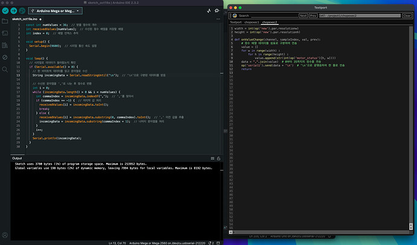Click the Clear Output icon
This screenshot has height=245, width=417.
click(x=213, y=159)
